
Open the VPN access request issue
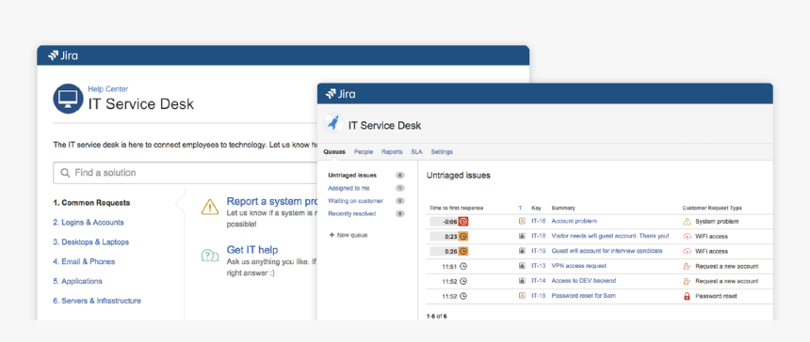click(579, 266)
